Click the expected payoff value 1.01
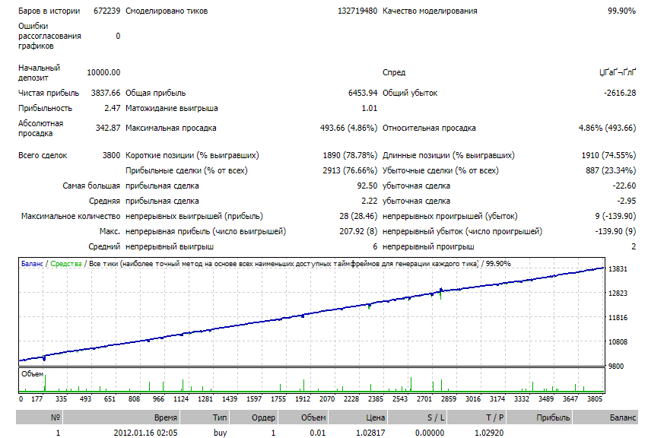648x438 pixels. click(370, 108)
